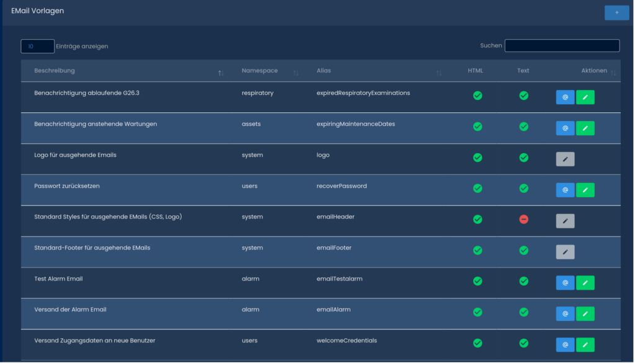
Task: Edit the 'Benachrichtigung ablaufende G26.3' template
Action: (x=585, y=97)
